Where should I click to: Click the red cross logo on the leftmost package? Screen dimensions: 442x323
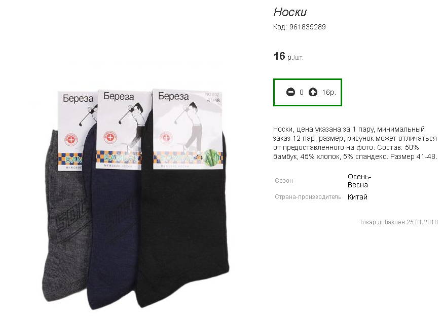click(x=70, y=139)
